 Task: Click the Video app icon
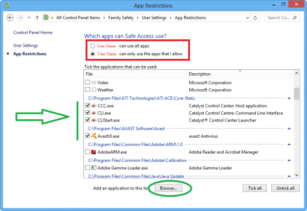click(x=94, y=82)
